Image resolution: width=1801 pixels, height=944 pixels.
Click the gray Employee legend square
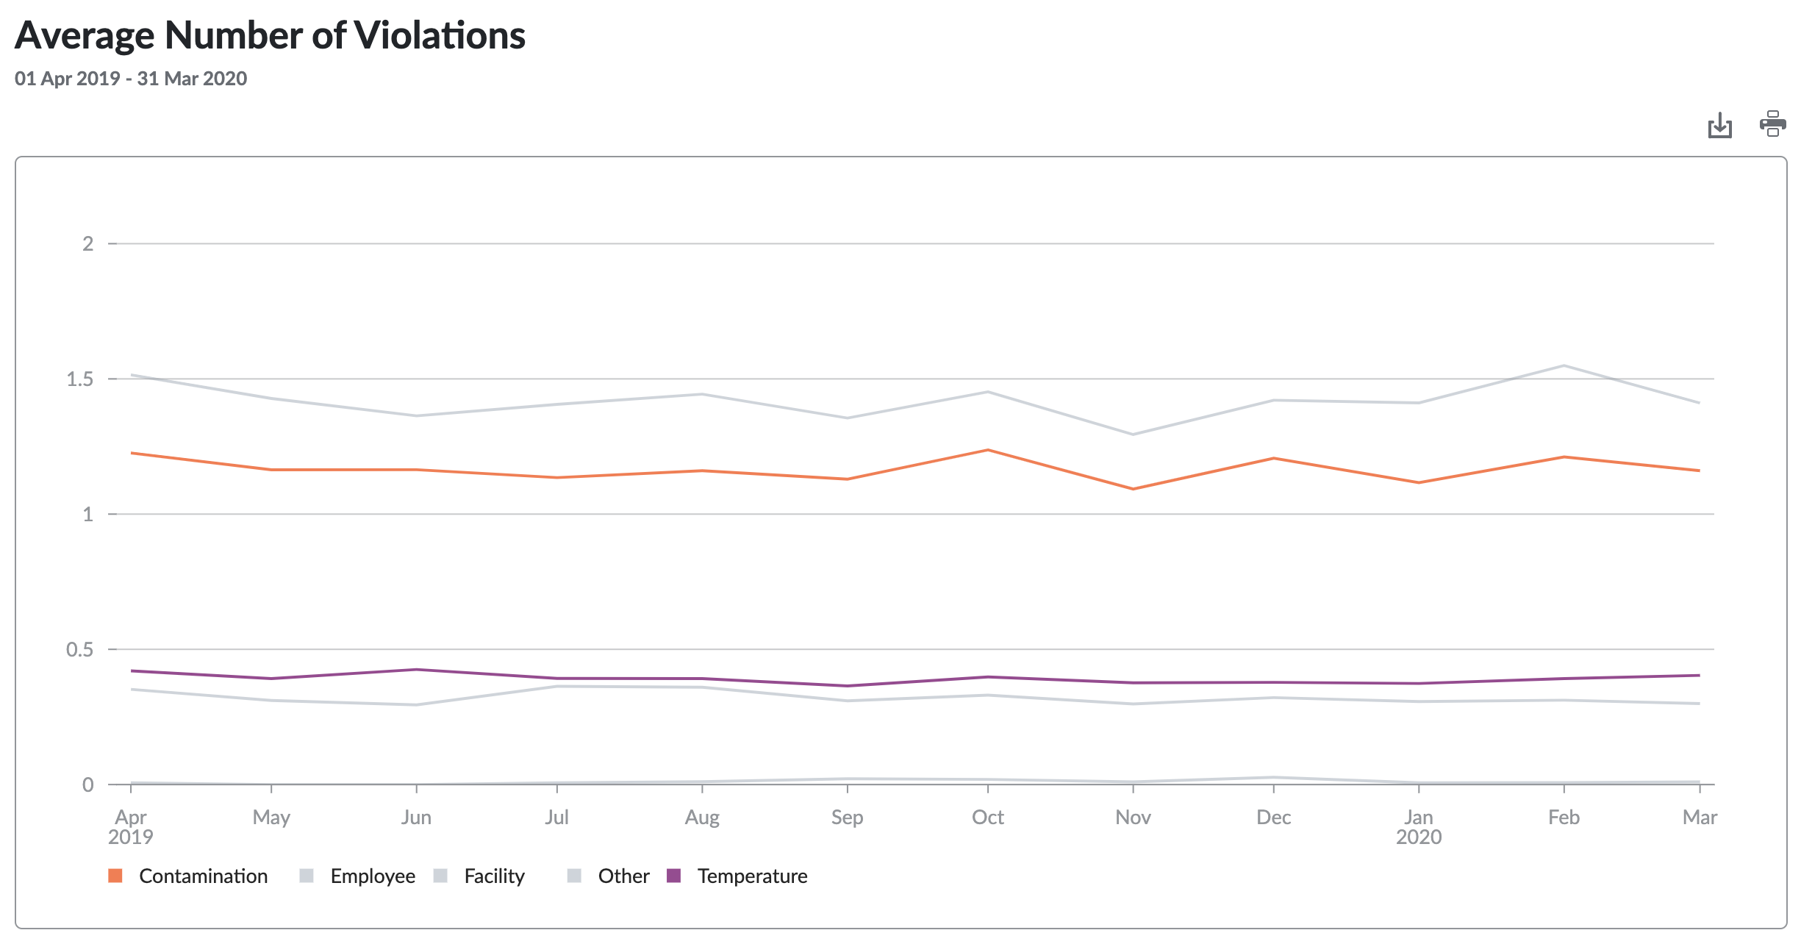(307, 876)
